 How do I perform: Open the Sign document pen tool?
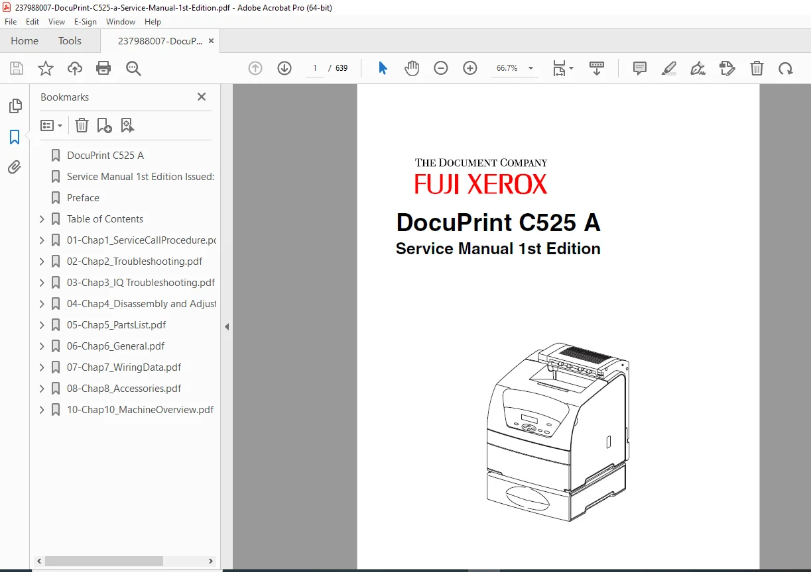[698, 68]
